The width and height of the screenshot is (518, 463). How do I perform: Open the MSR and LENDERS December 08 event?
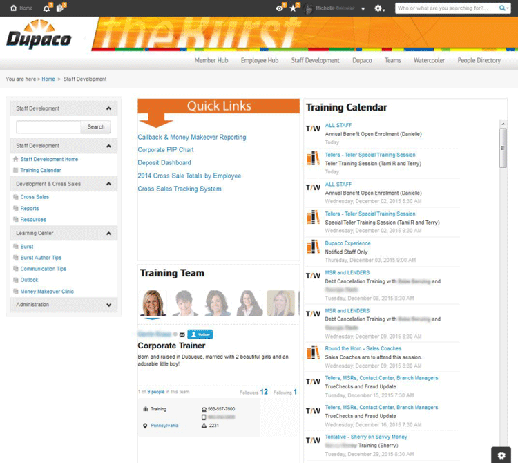pyautogui.click(x=347, y=273)
